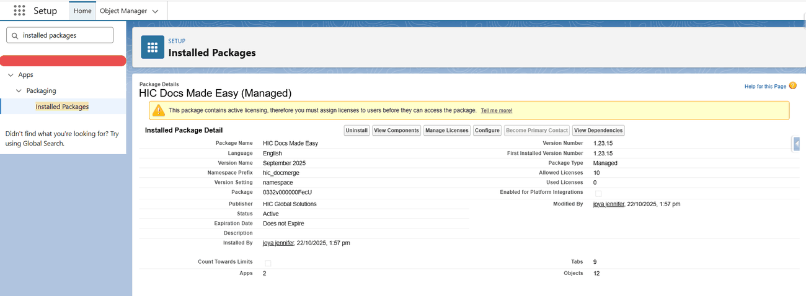Viewport: 806px width, 296px height.
Task: Open the App Launcher dots grid
Action: [19, 11]
